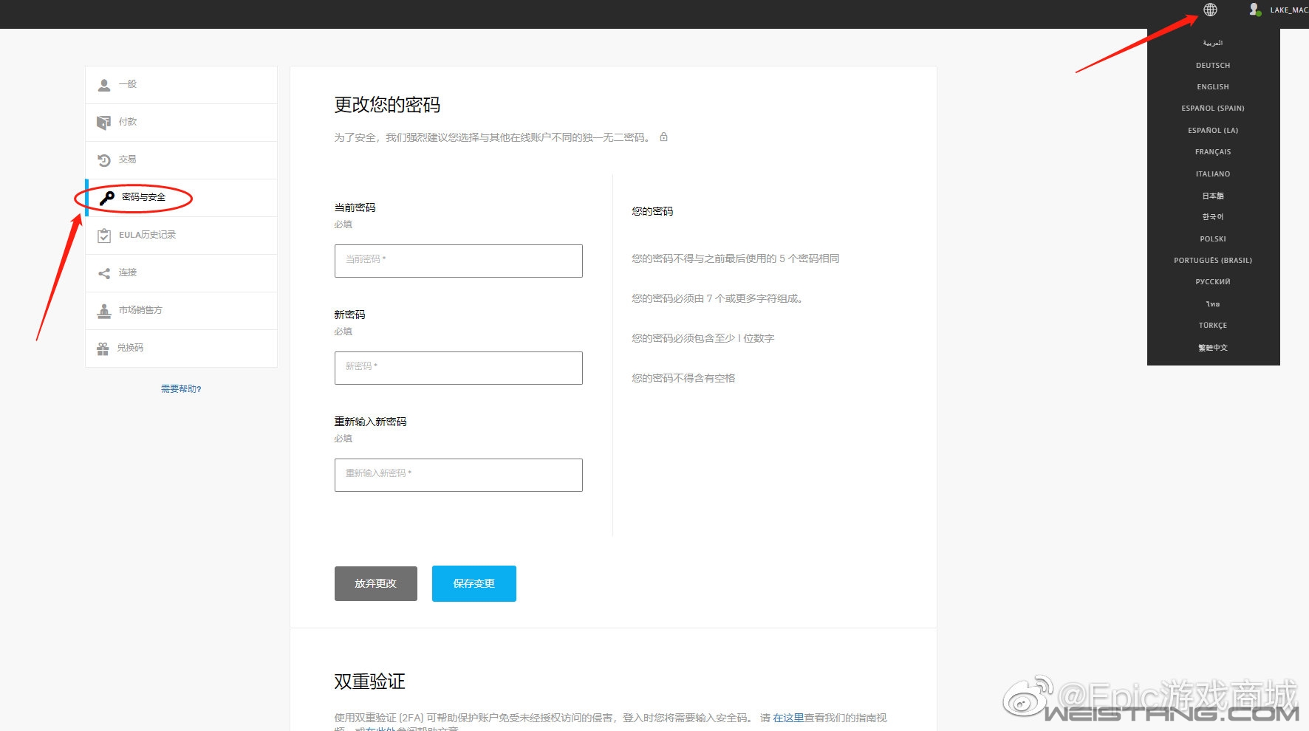The width and height of the screenshot is (1309, 731).
Task: Click the key icon for password security
Action: (x=107, y=198)
